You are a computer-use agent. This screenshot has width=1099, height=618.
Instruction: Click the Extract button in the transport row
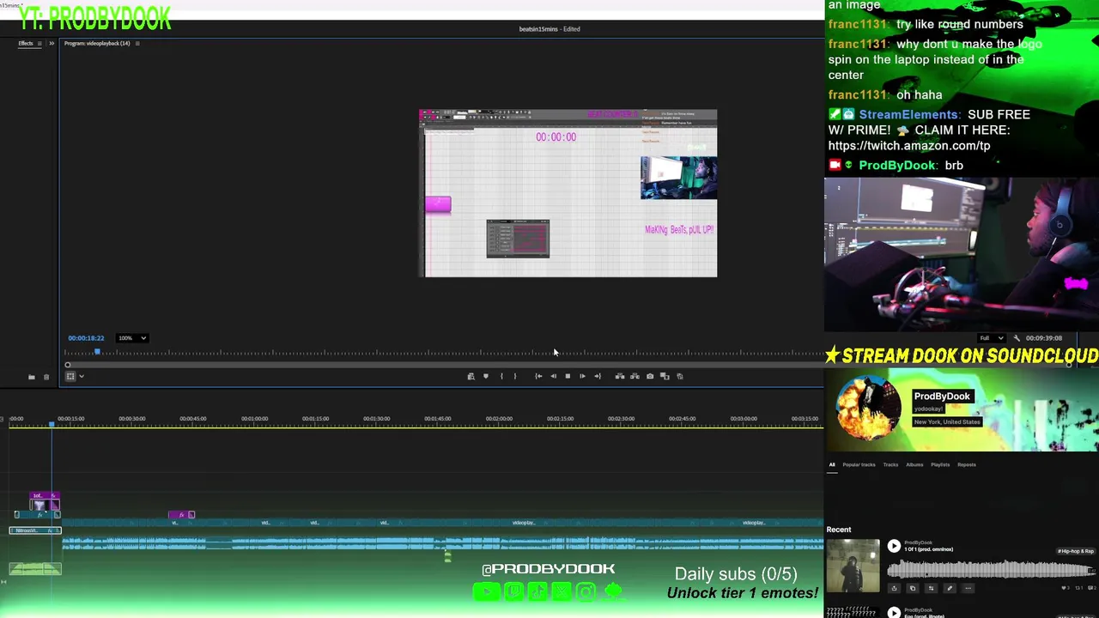(x=635, y=376)
